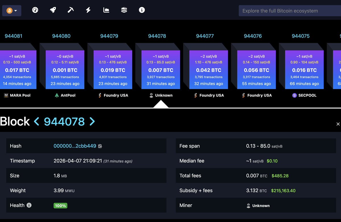Click 5,885 transactions on block 944080

[65, 77]
